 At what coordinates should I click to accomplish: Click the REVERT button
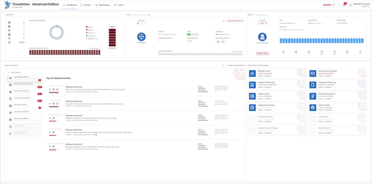(329, 5)
